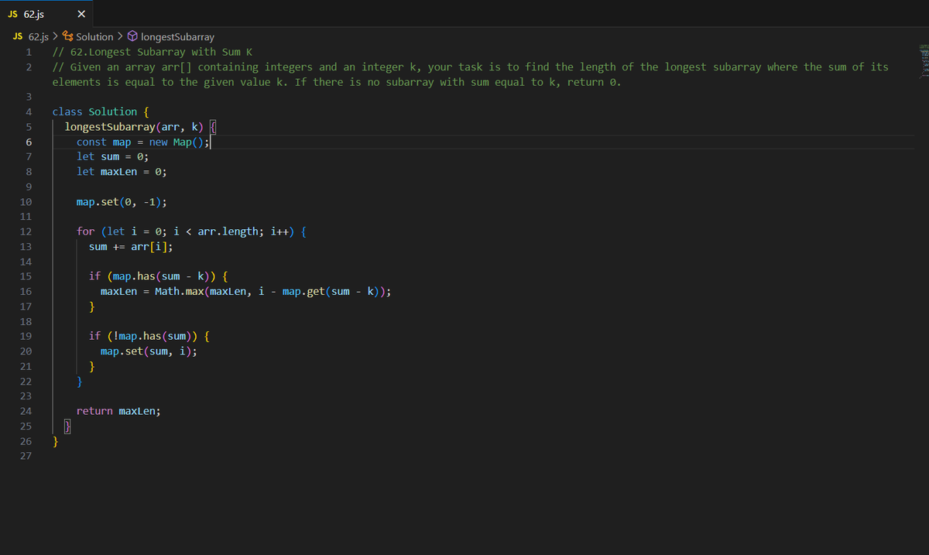Click on 'map.set(0, -1);' statement
The width and height of the screenshot is (929, 555).
pyautogui.click(x=122, y=202)
